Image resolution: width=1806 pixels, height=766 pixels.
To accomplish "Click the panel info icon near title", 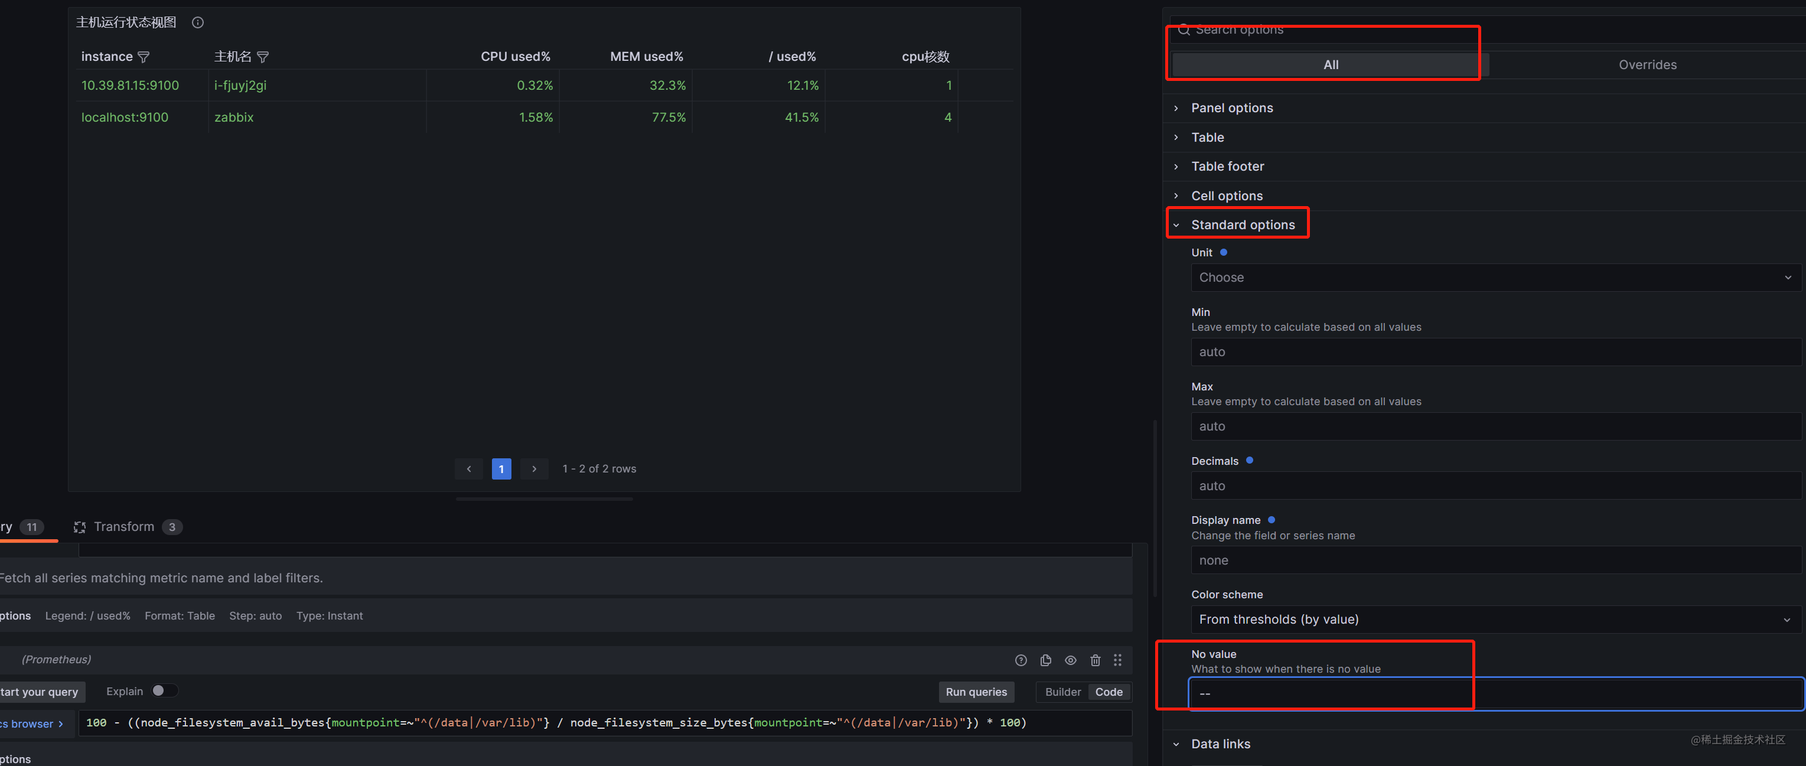I will point(198,22).
